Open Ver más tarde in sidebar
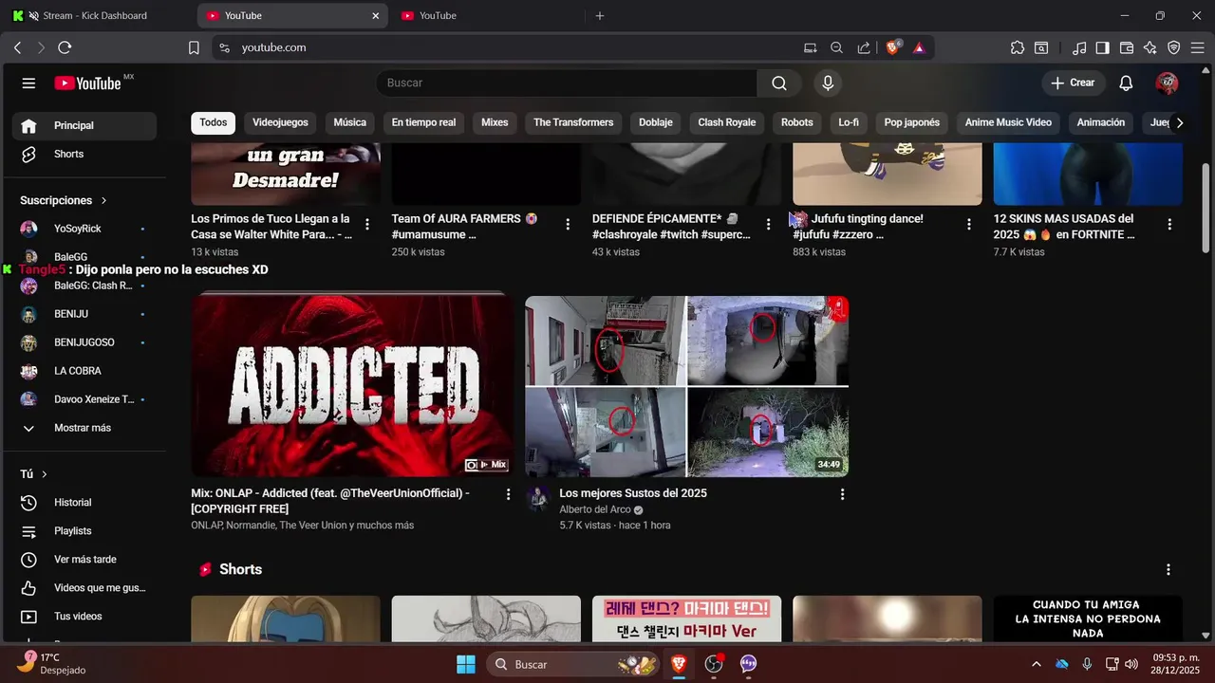1215x683 pixels. [x=84, y=560]
